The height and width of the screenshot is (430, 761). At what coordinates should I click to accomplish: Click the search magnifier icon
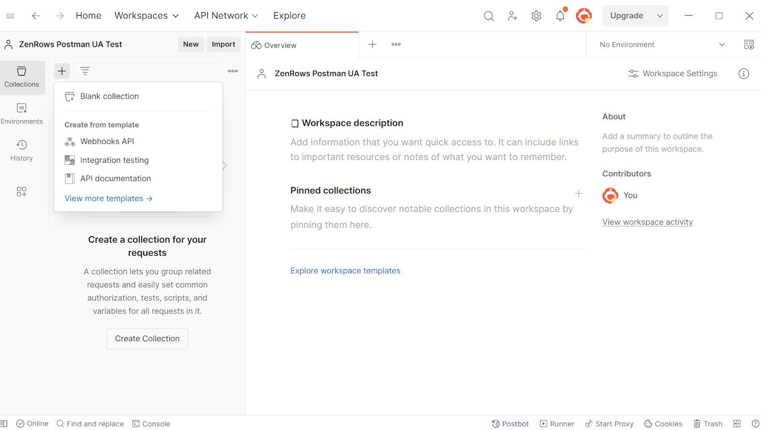(488, 16)
